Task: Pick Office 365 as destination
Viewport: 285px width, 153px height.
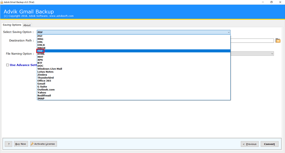Action: click(134, 81)
